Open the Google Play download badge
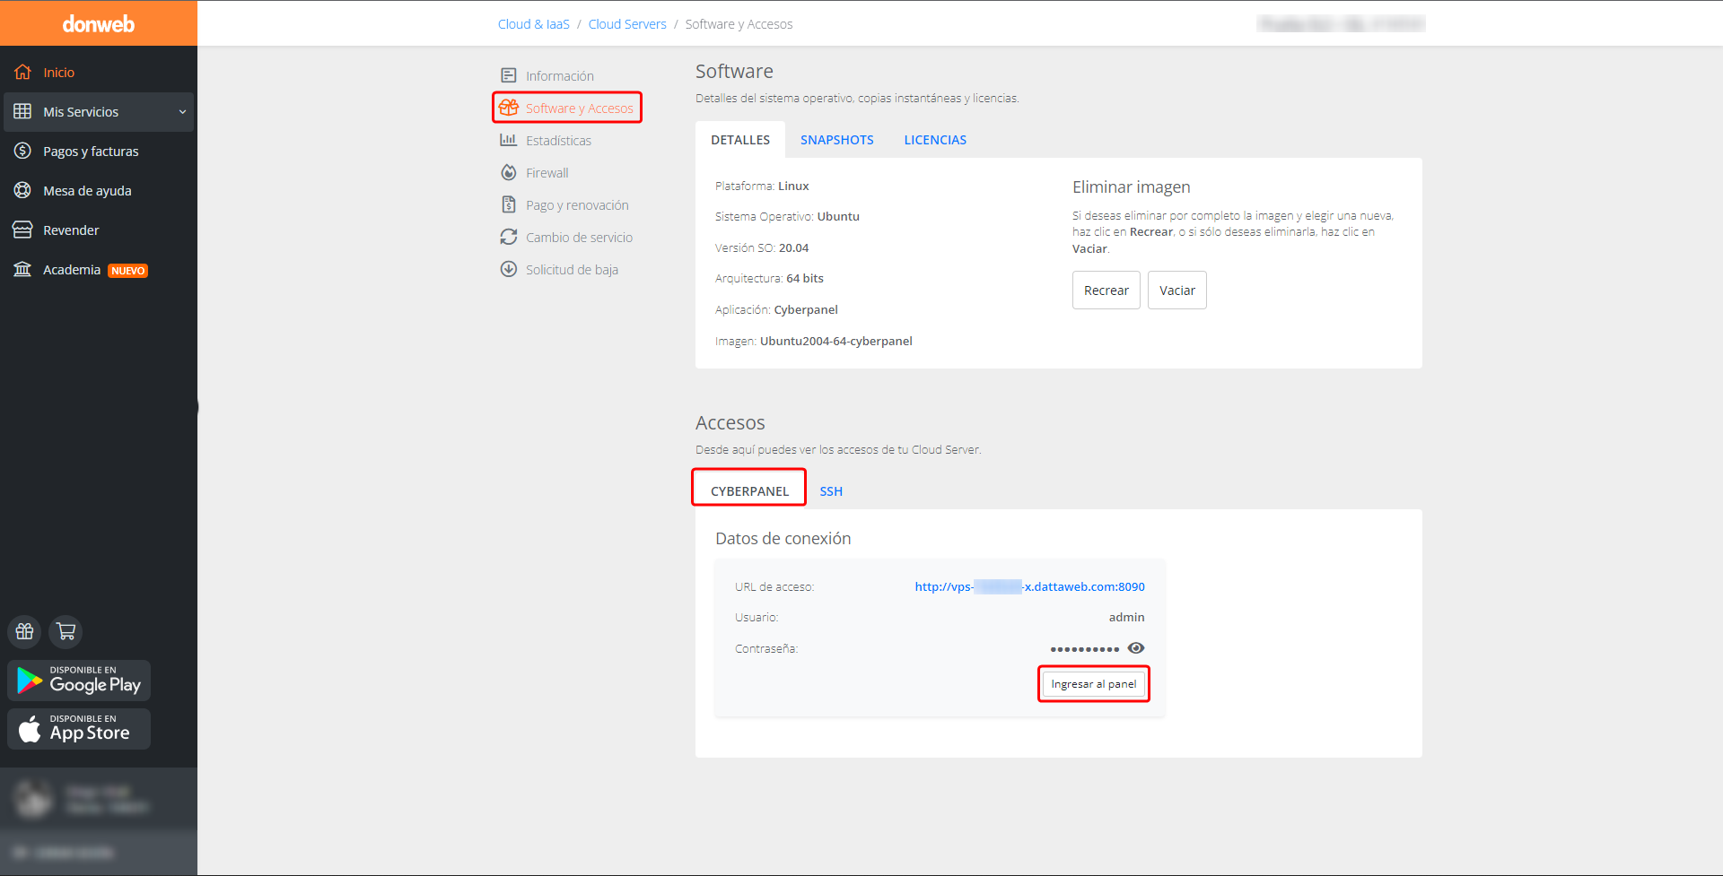The image size is (1723, 876). click(79, 681)
